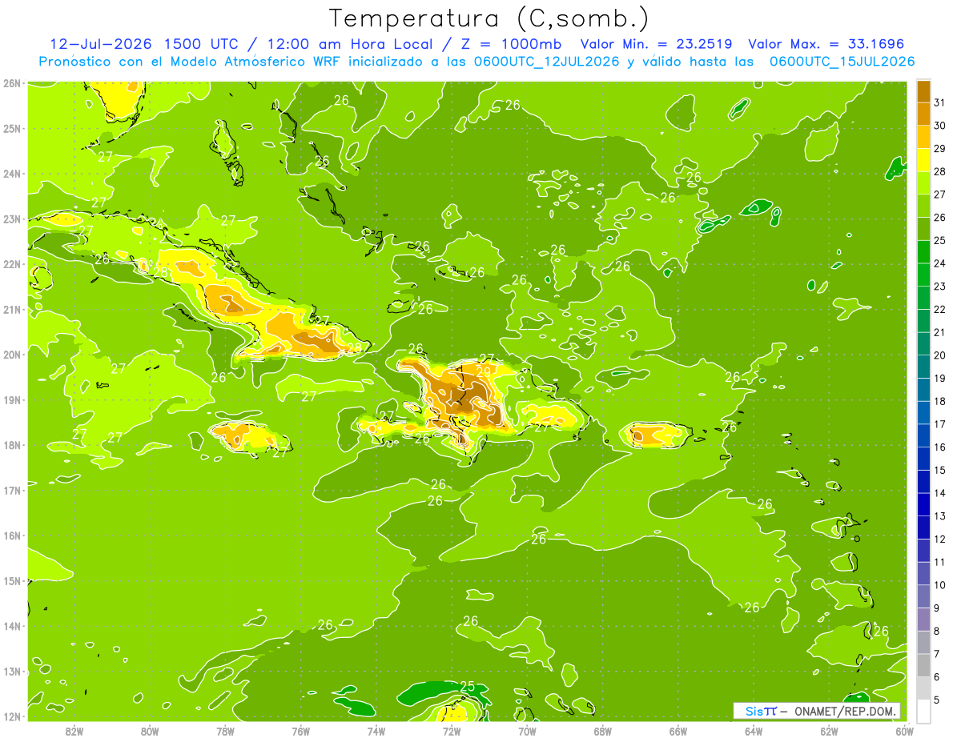
Task: Click legend value 5 on color bar
Action: click(938, 700)
